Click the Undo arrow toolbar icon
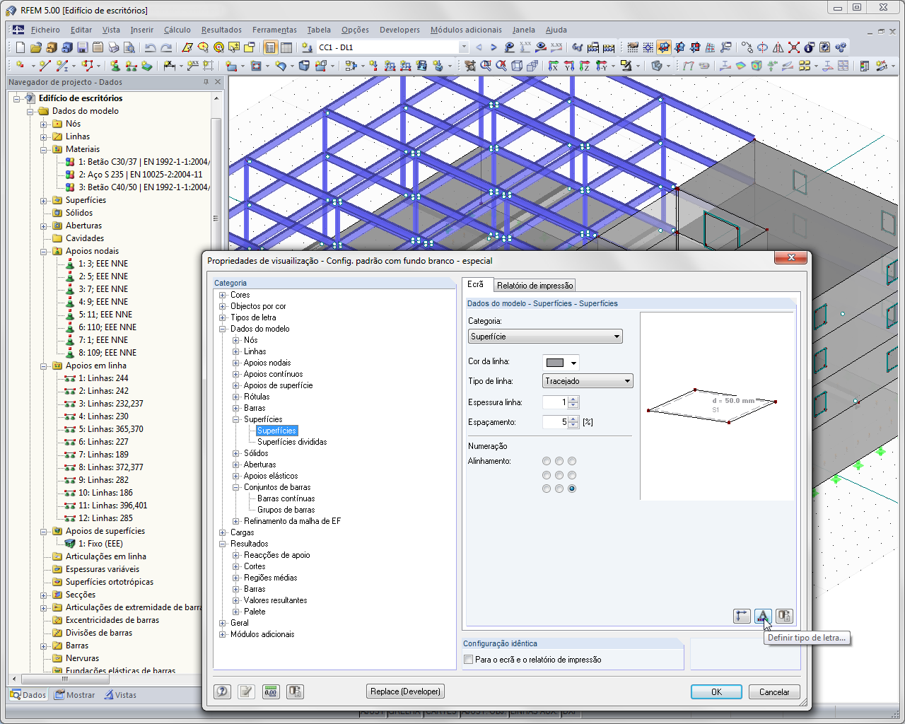Screen dimensions: 905x724 [x=150, y=47]
